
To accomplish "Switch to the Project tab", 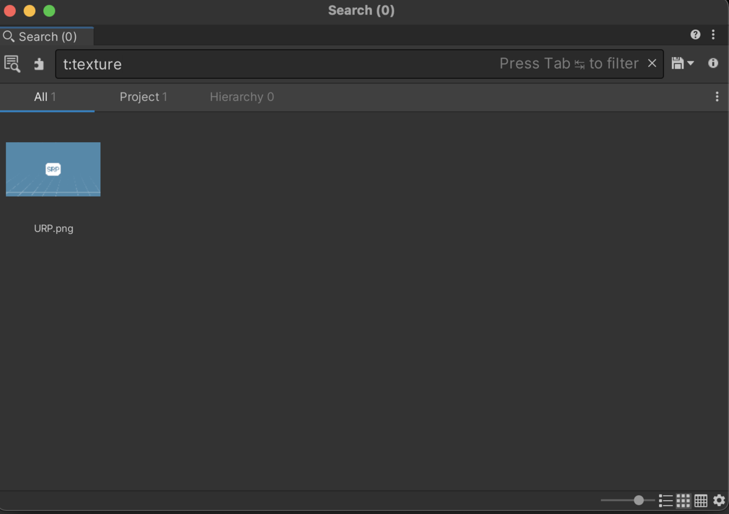I will [143, 97].
